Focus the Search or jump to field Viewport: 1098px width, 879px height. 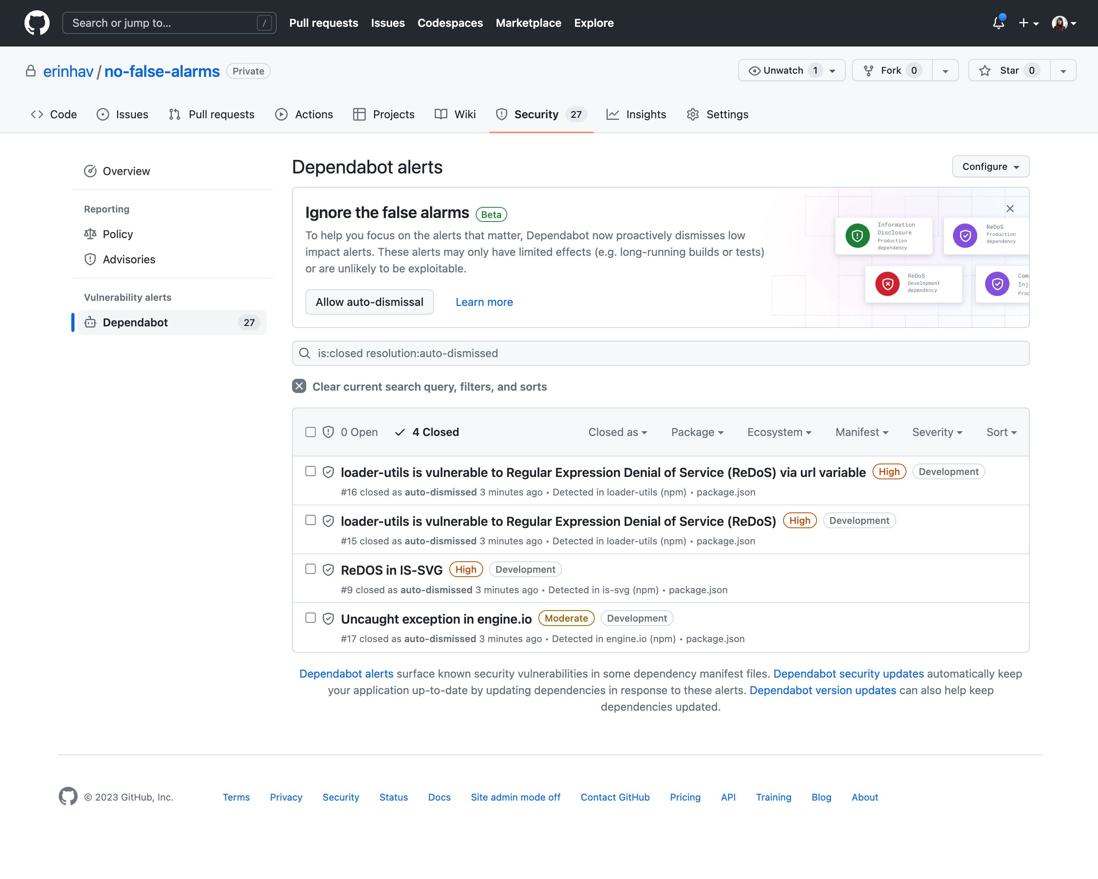point(169,23)
